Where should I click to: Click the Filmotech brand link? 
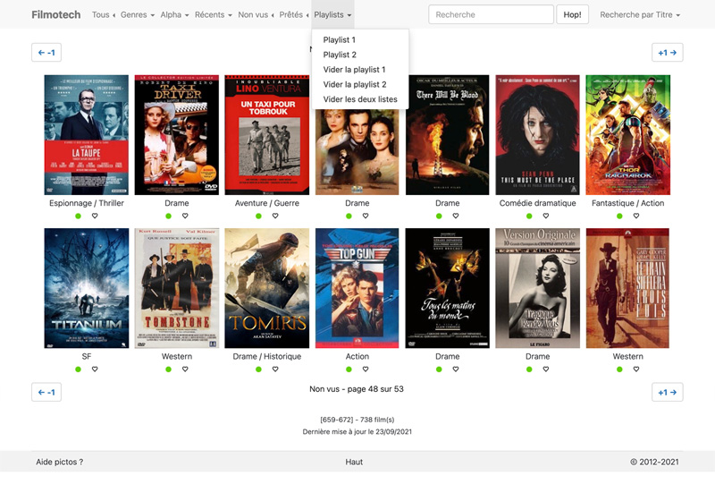coord(56,14)
